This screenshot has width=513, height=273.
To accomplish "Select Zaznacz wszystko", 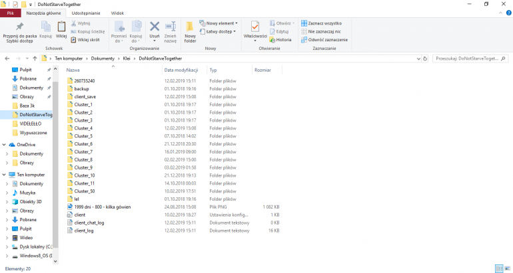I will [321, 23].
